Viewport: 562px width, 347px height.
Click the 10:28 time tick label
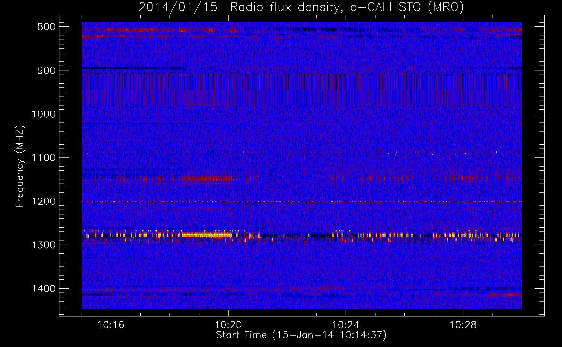(x=463, y=325)
